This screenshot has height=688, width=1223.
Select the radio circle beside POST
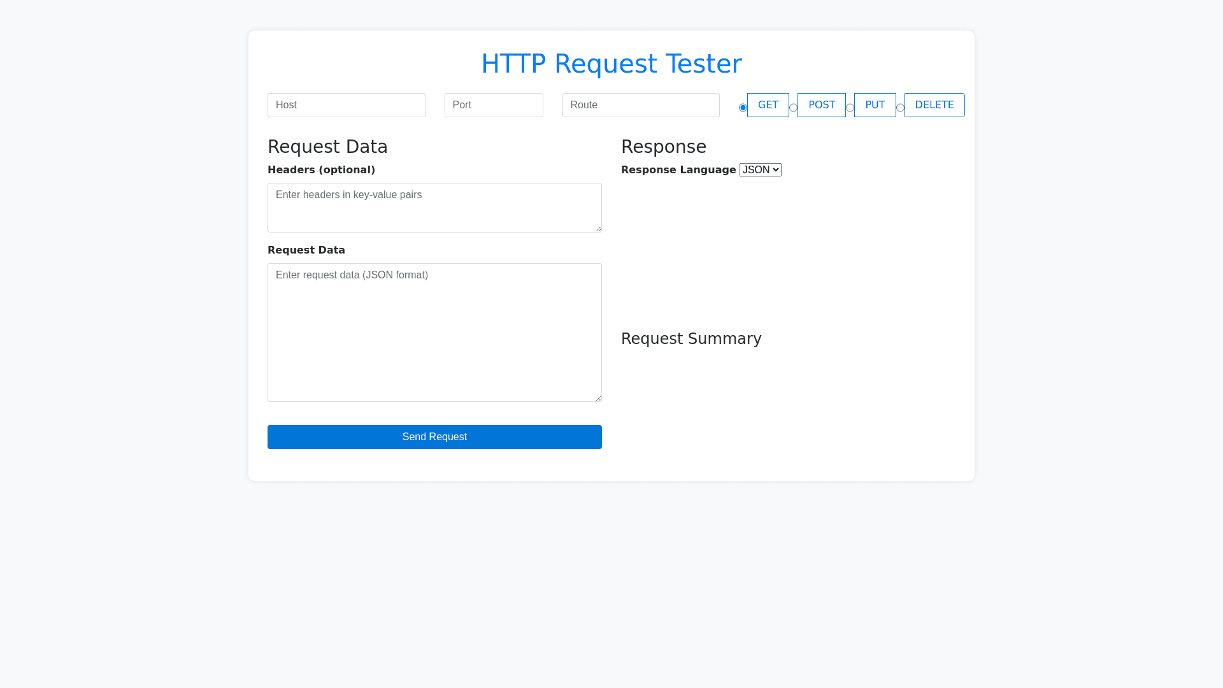coord(793,108)
